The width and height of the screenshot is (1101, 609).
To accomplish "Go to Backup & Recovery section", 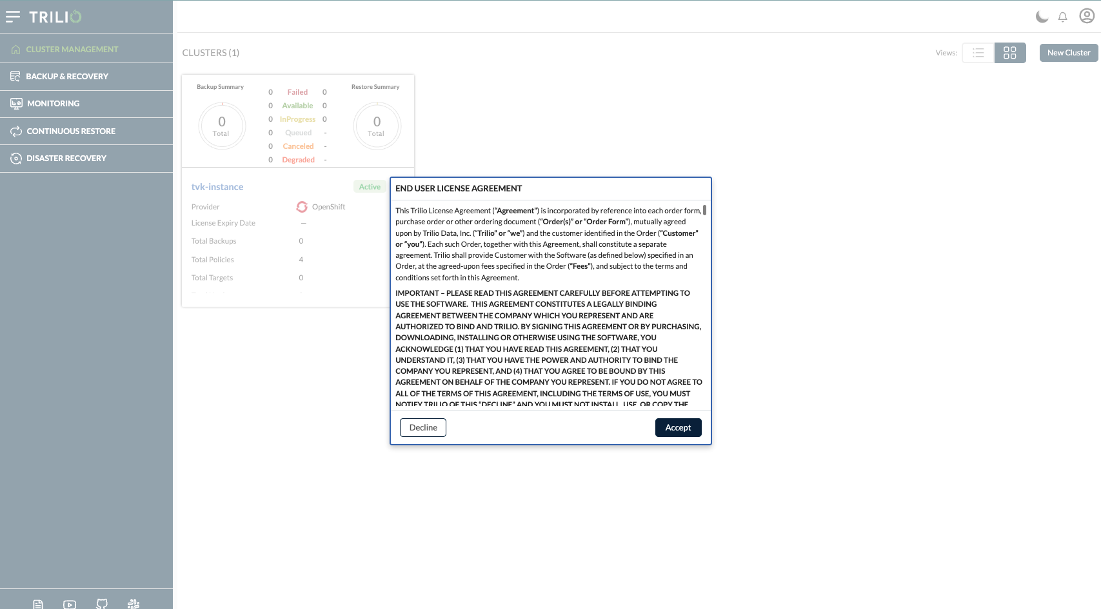I will pos(67,77).
